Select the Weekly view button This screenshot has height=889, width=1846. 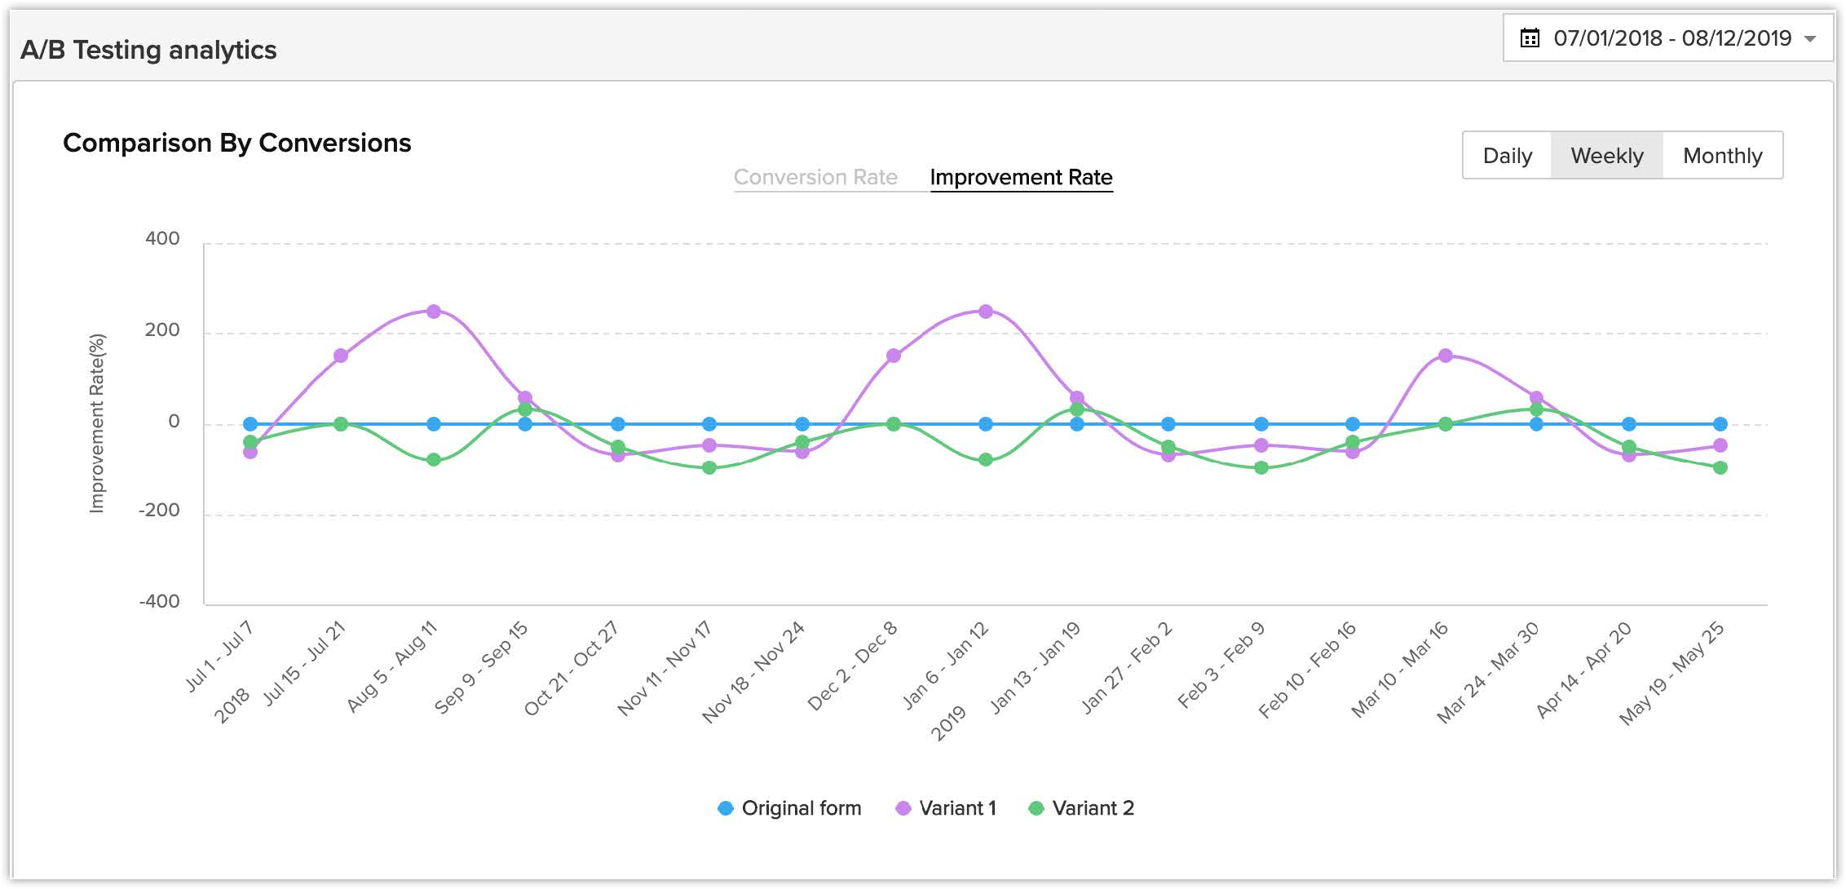(x=1606, y=155)
